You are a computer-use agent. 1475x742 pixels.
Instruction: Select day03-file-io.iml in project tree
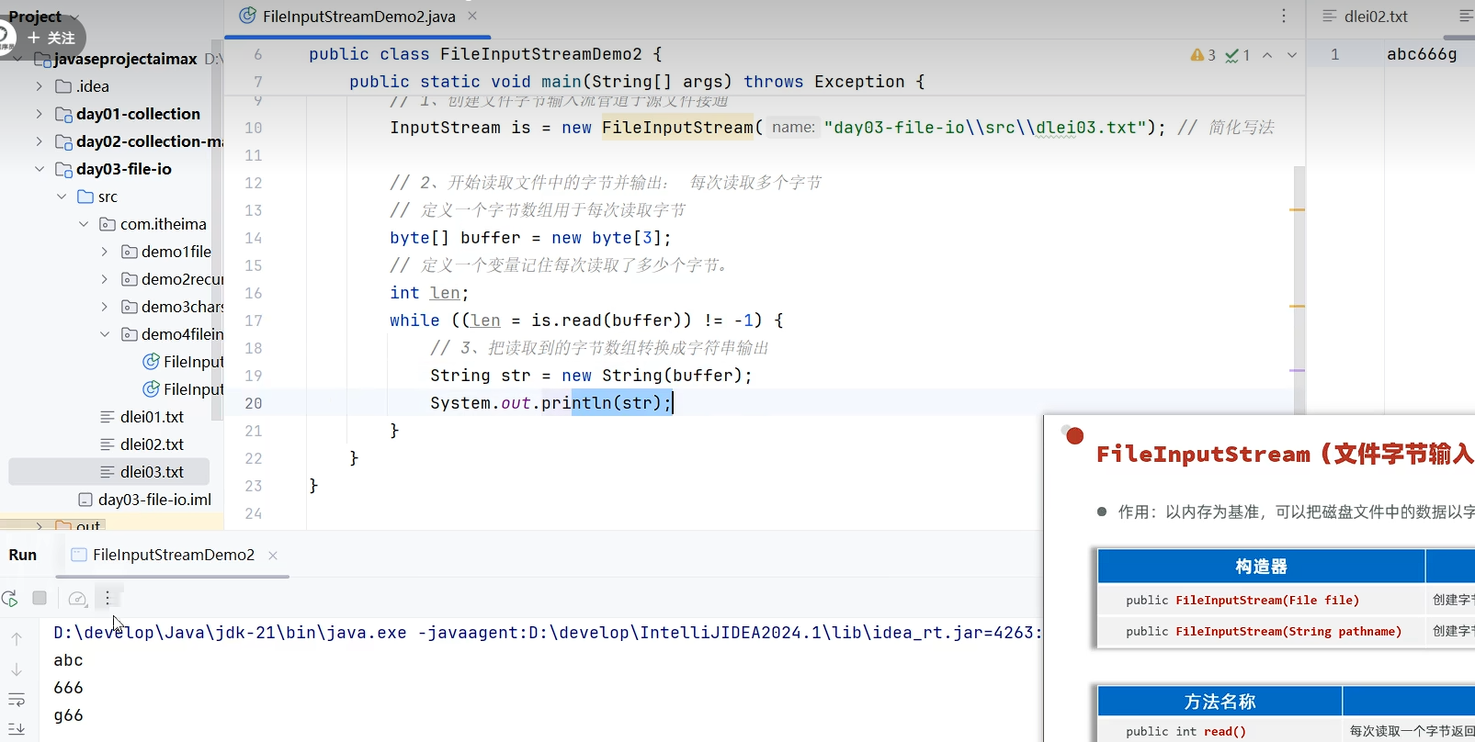[154, 500]
